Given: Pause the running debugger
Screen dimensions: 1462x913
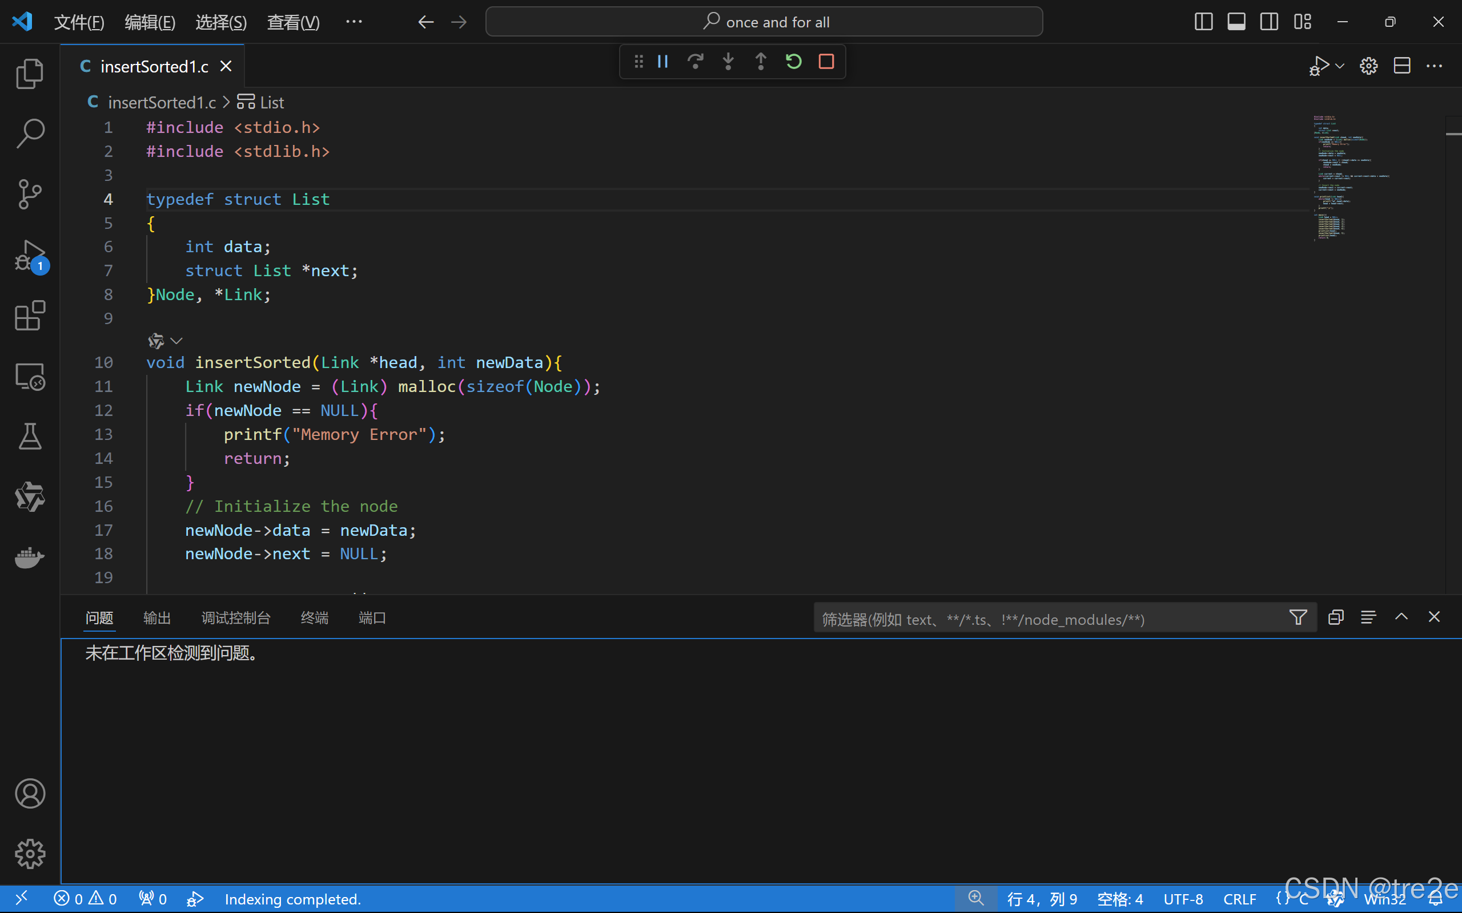Looking at the screenshot, I should [x=662, y=62].
